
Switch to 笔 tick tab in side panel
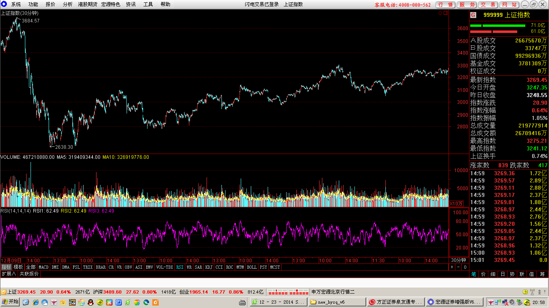tap(474, 274)
